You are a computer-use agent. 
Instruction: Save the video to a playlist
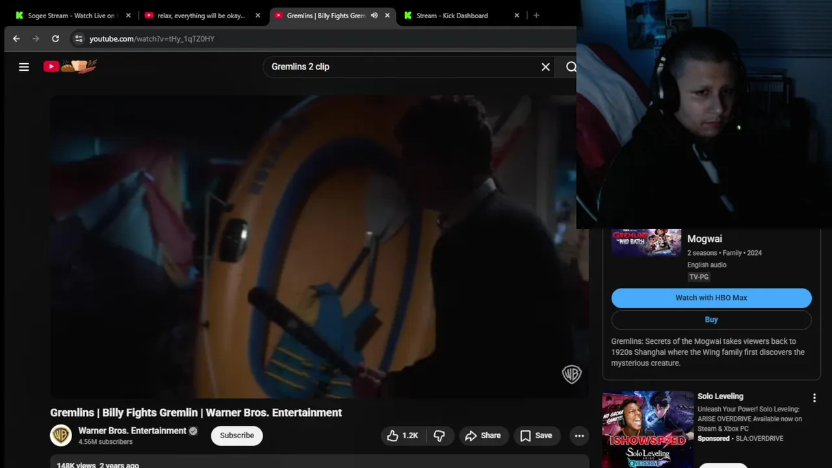coord(536,435)
